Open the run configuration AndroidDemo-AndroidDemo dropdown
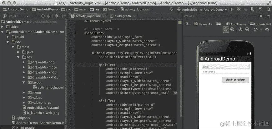272x129 pixels. 202,10
